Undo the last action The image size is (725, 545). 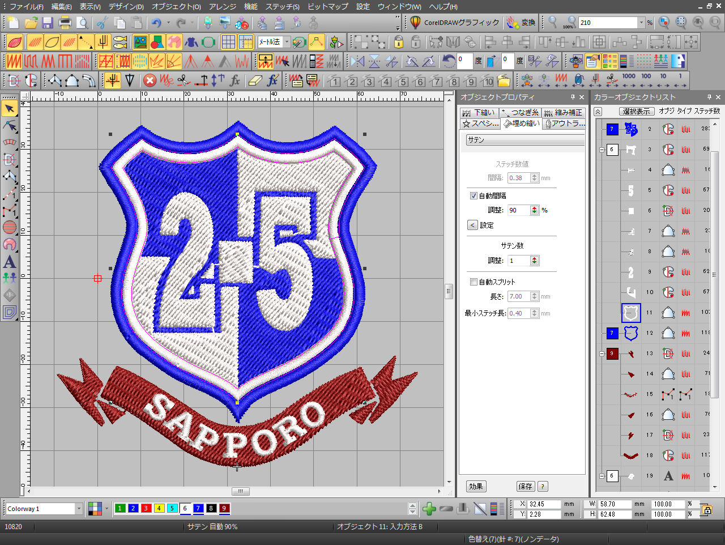click(x=156, y=23)
